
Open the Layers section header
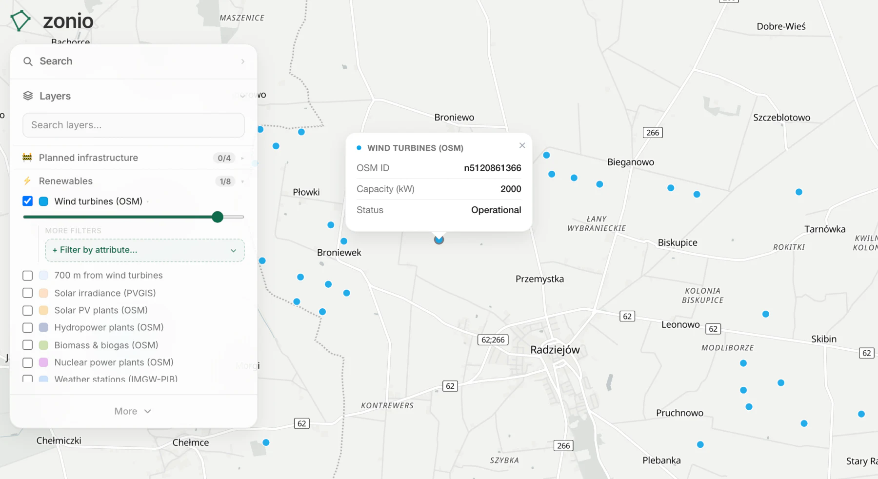click(x=133, y=96)
